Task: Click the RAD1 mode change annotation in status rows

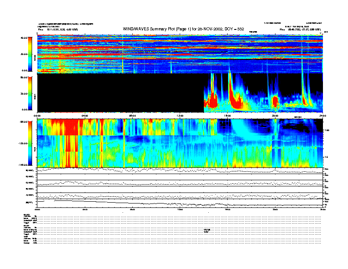Action: 207,231
